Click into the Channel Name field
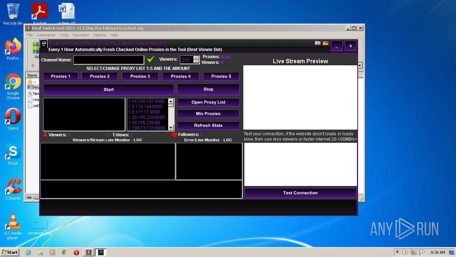 point(109,60)
